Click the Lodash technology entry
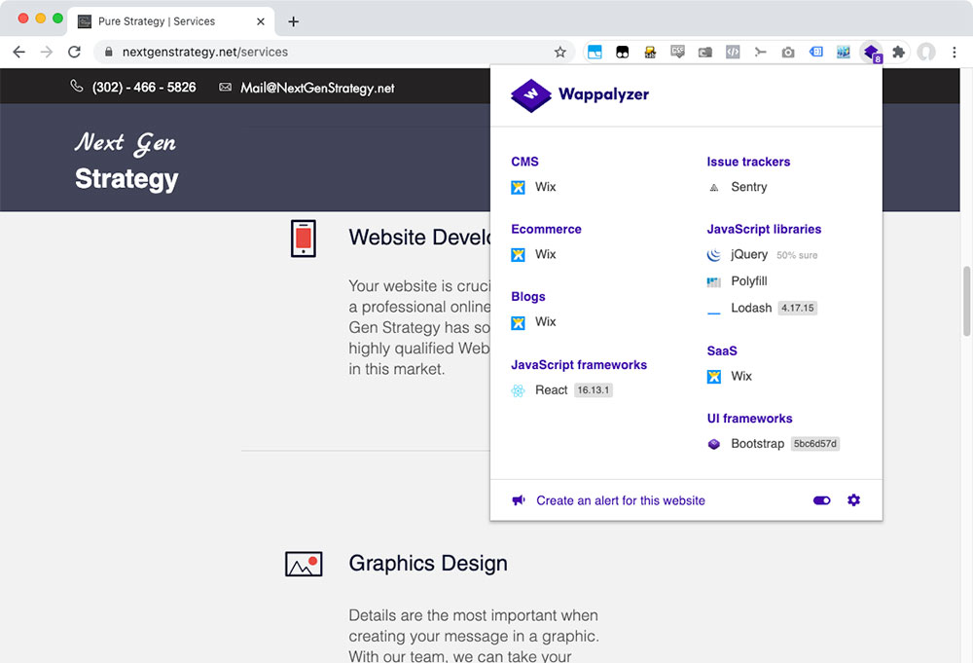 (x=751, y=308)
